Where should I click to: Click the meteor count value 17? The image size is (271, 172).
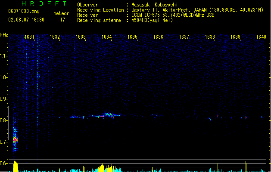(62, 20)
